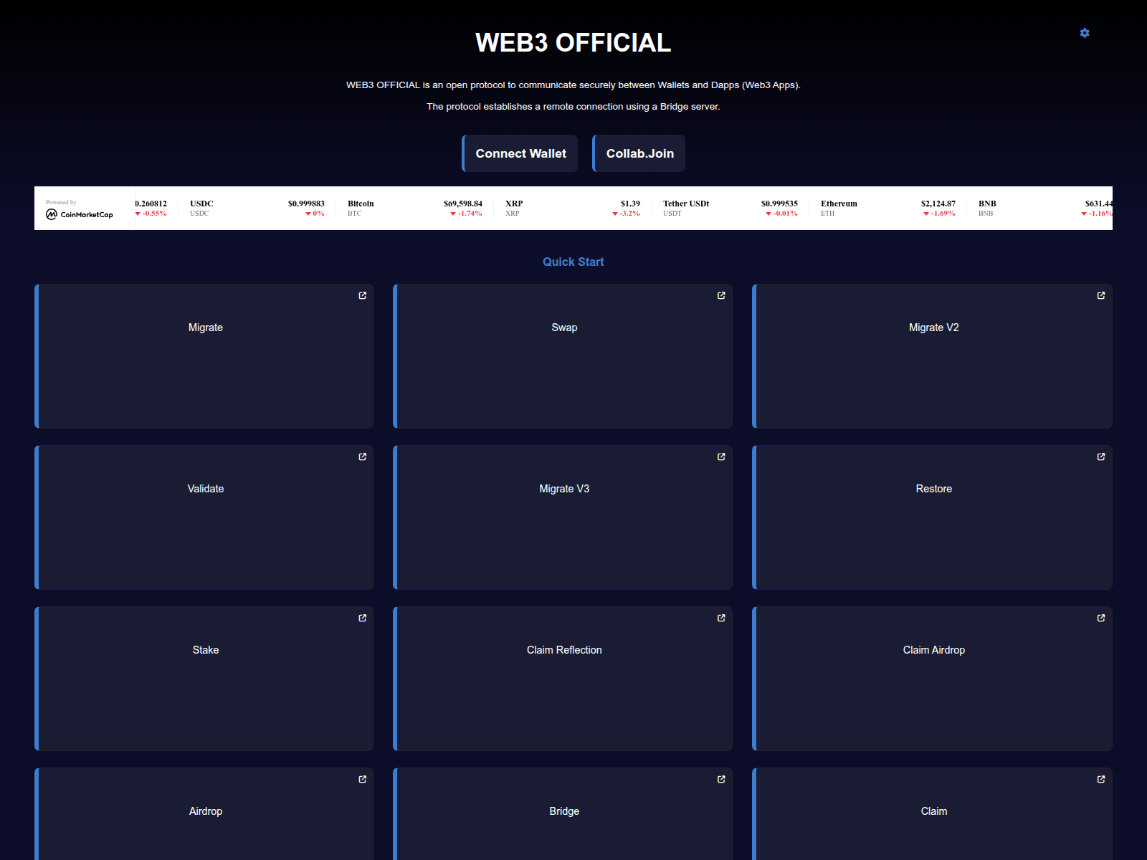Click the Collab.Join button
Viewport: 1147px width, 860px height.
point(638,153)
